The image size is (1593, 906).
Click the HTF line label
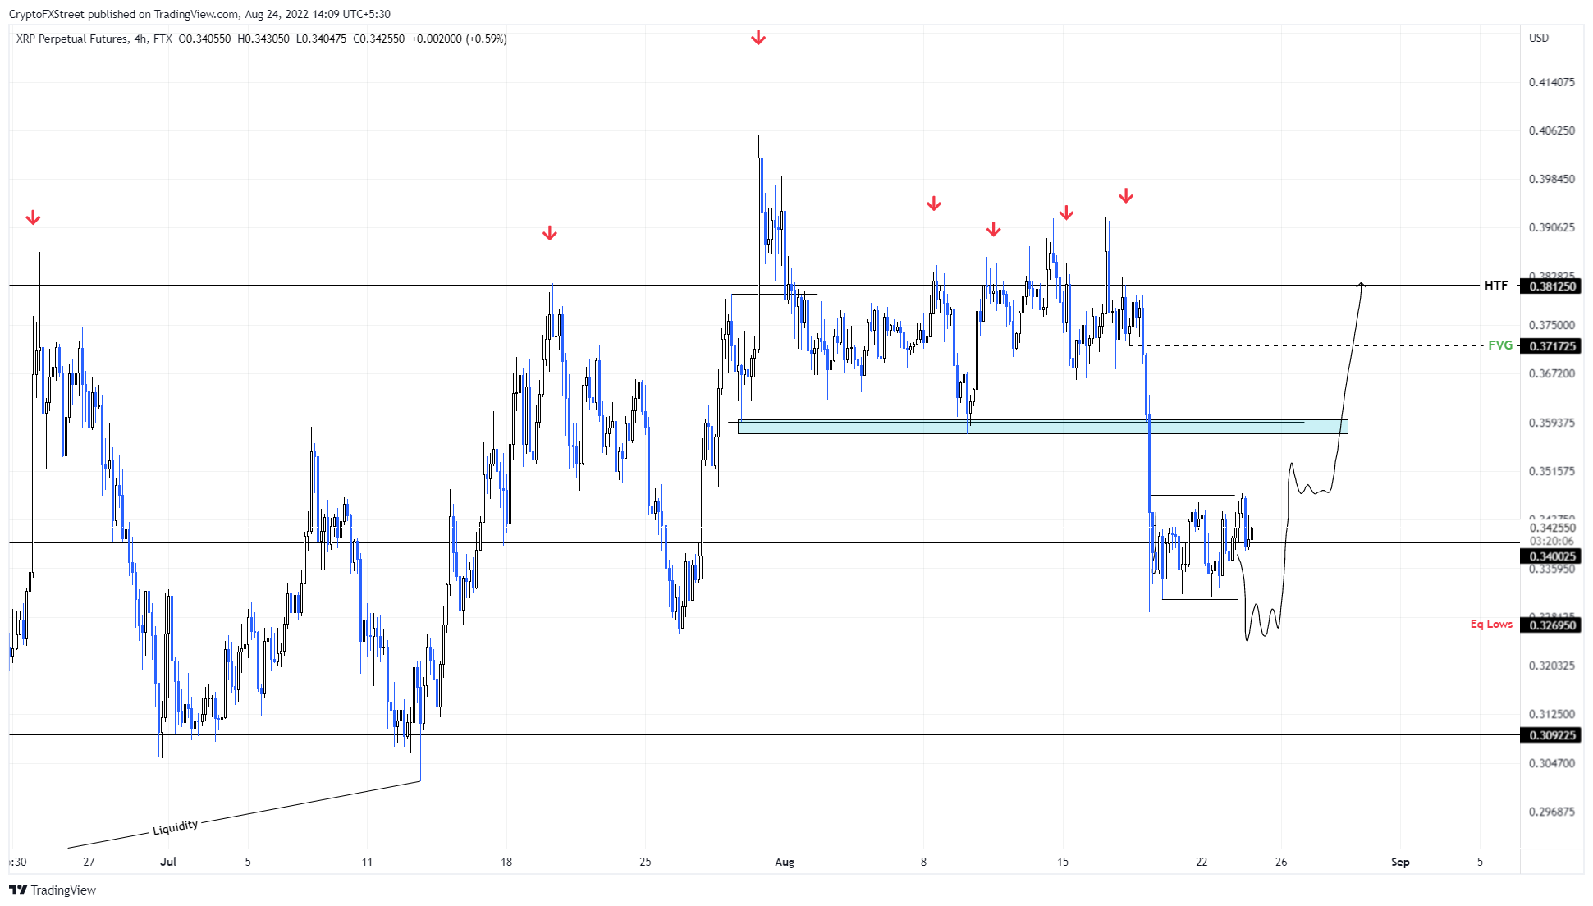[x=1496, y=286]
